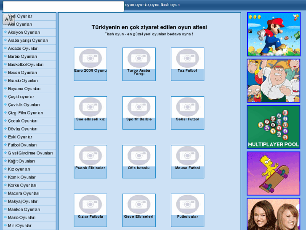Open the Seksi Futbol game thumbnail
This screenshot has width=306, height=230.
click(188, 107)
